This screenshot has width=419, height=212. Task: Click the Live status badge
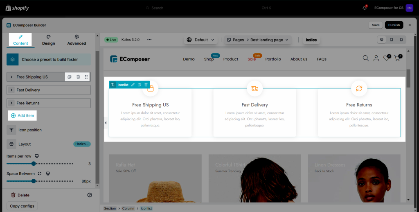pos(111,40)
